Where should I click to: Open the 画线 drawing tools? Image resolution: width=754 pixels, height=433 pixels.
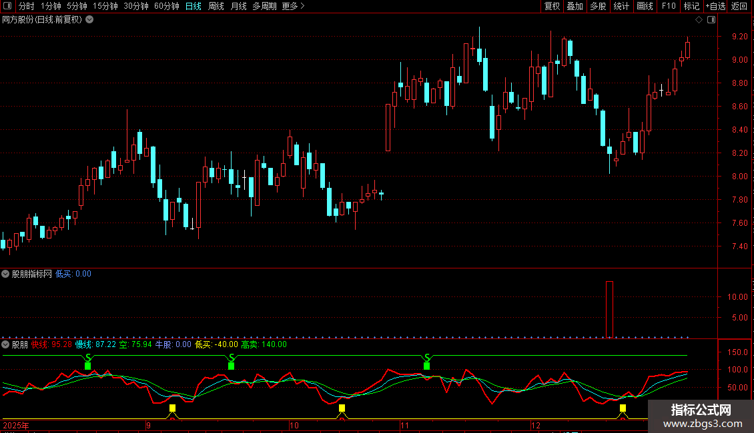point(645,6)
